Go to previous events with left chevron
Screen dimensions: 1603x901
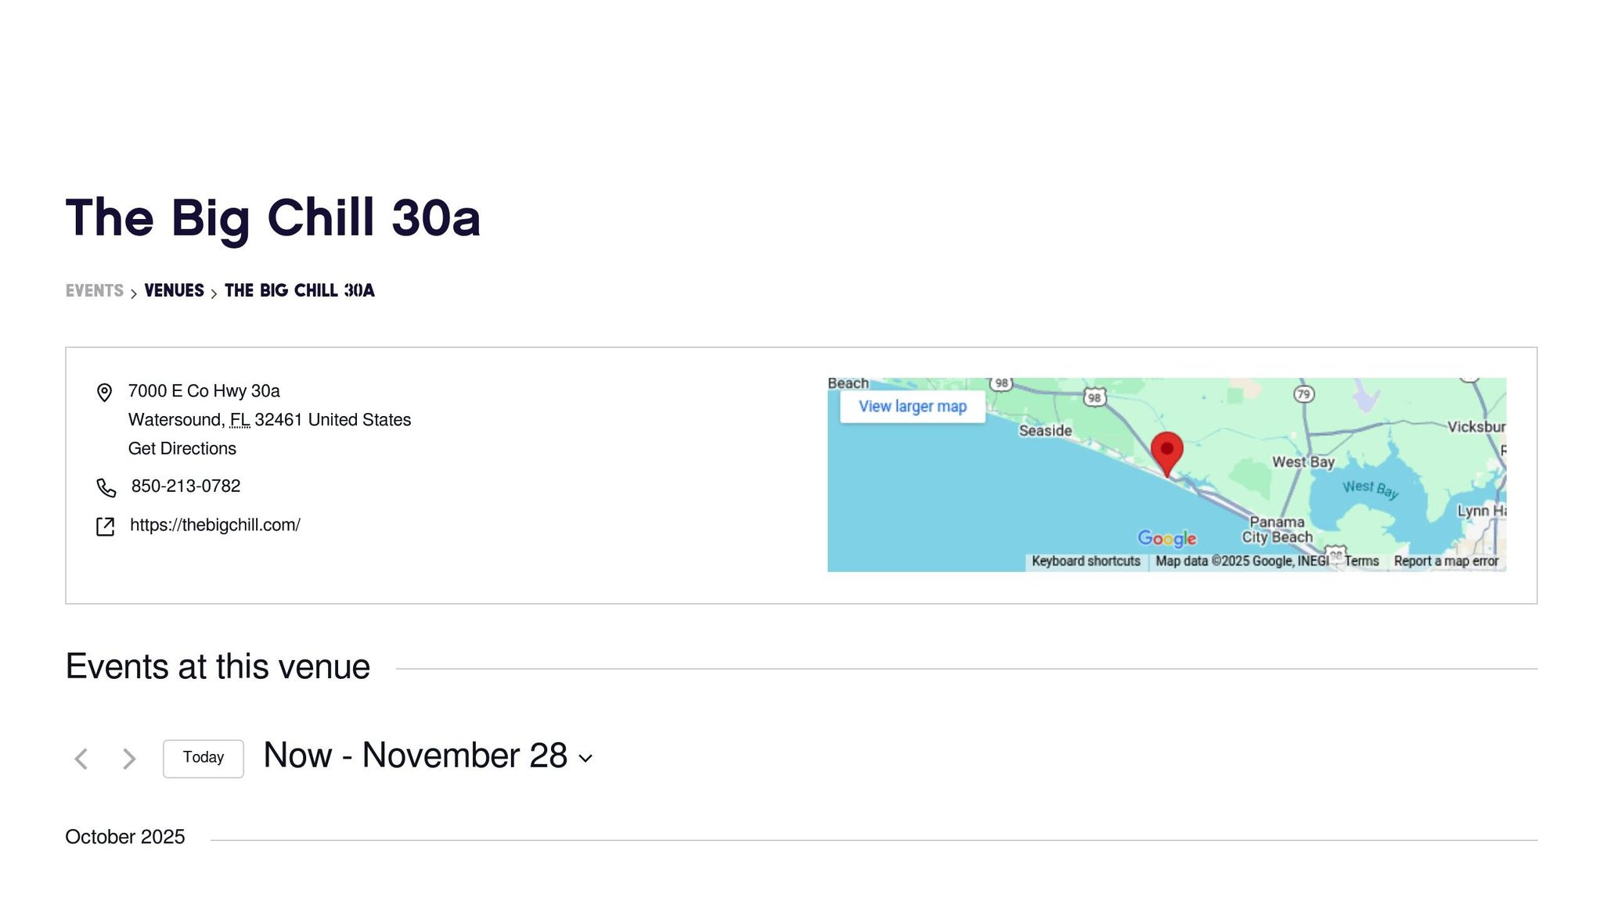click(x=81, y=759)
